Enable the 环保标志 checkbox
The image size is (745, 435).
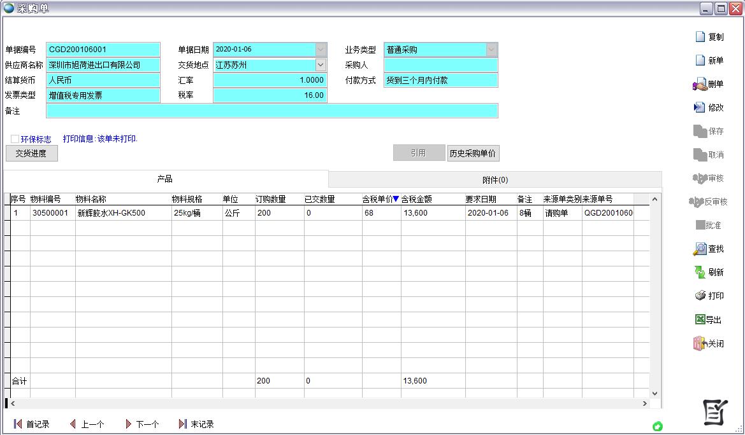tap(13, 139)
